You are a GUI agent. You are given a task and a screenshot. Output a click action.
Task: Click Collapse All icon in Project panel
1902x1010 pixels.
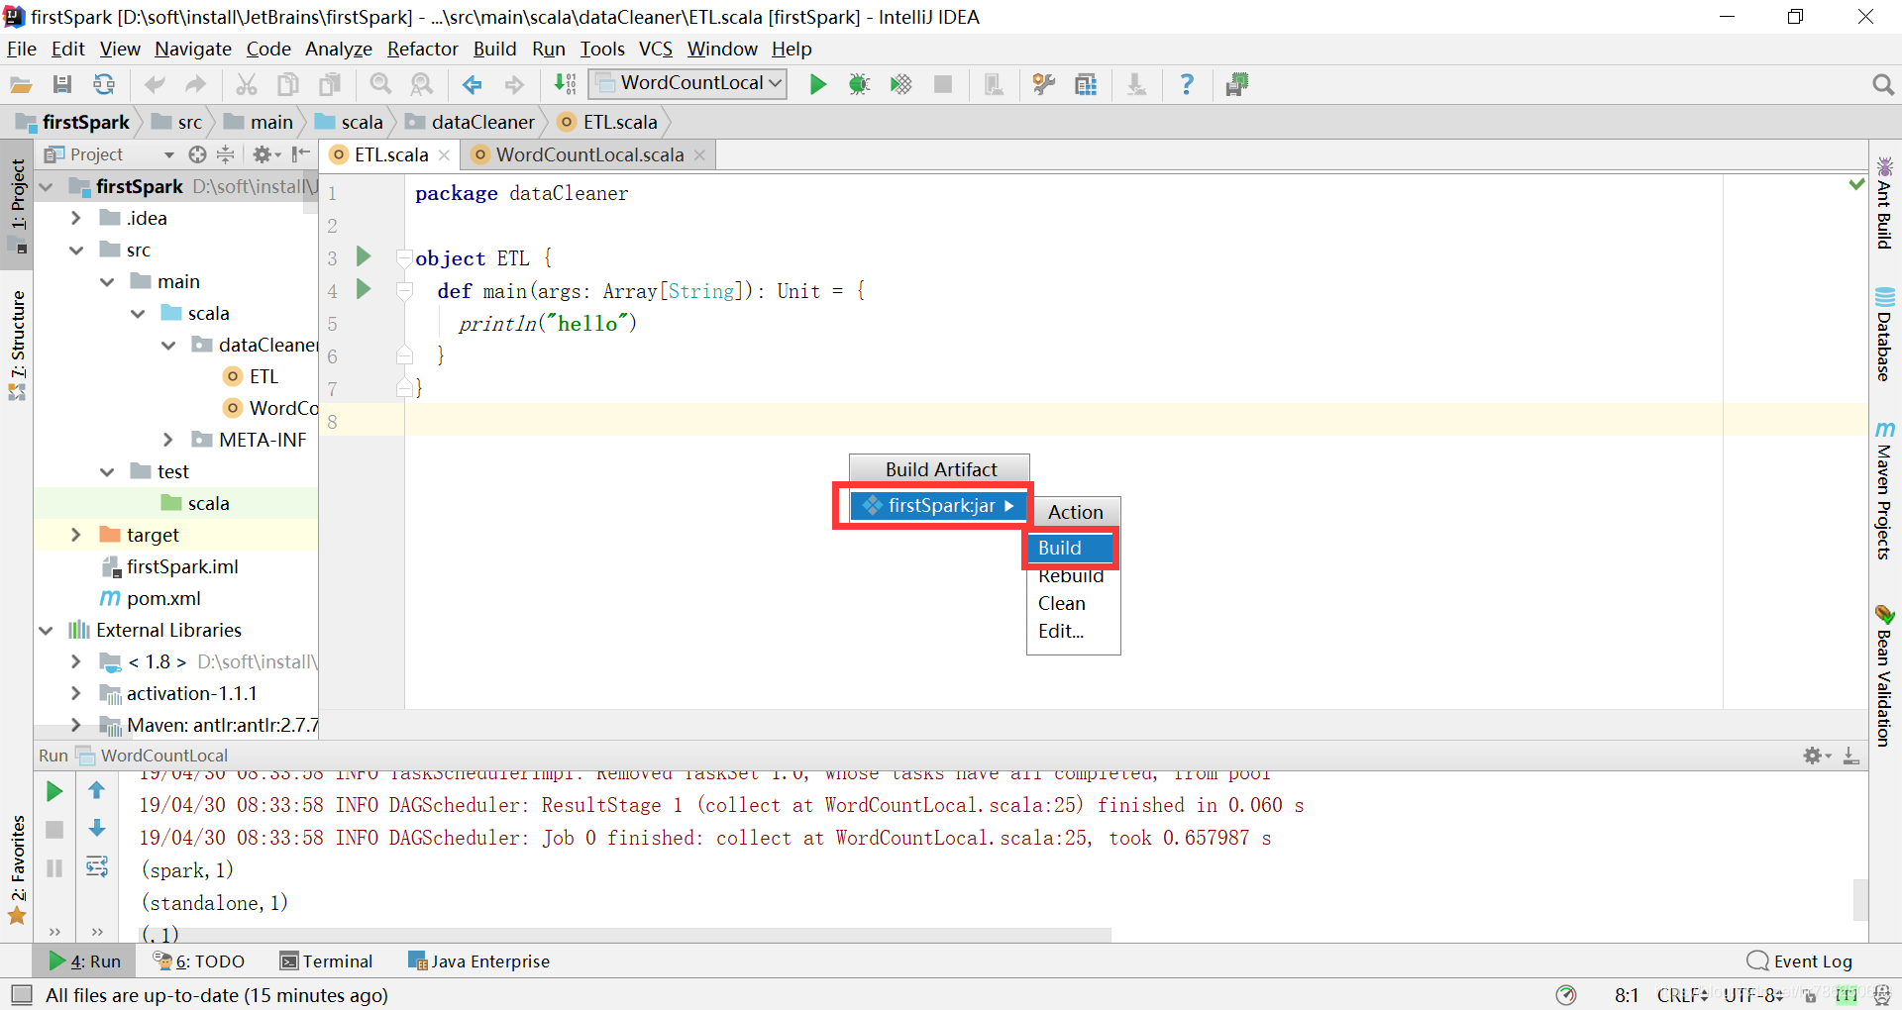coord(226,154)
